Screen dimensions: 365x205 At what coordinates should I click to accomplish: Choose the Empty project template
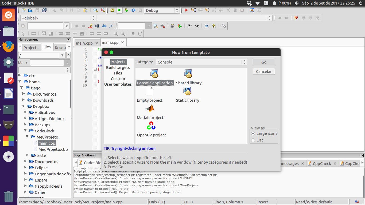[150, 94]
